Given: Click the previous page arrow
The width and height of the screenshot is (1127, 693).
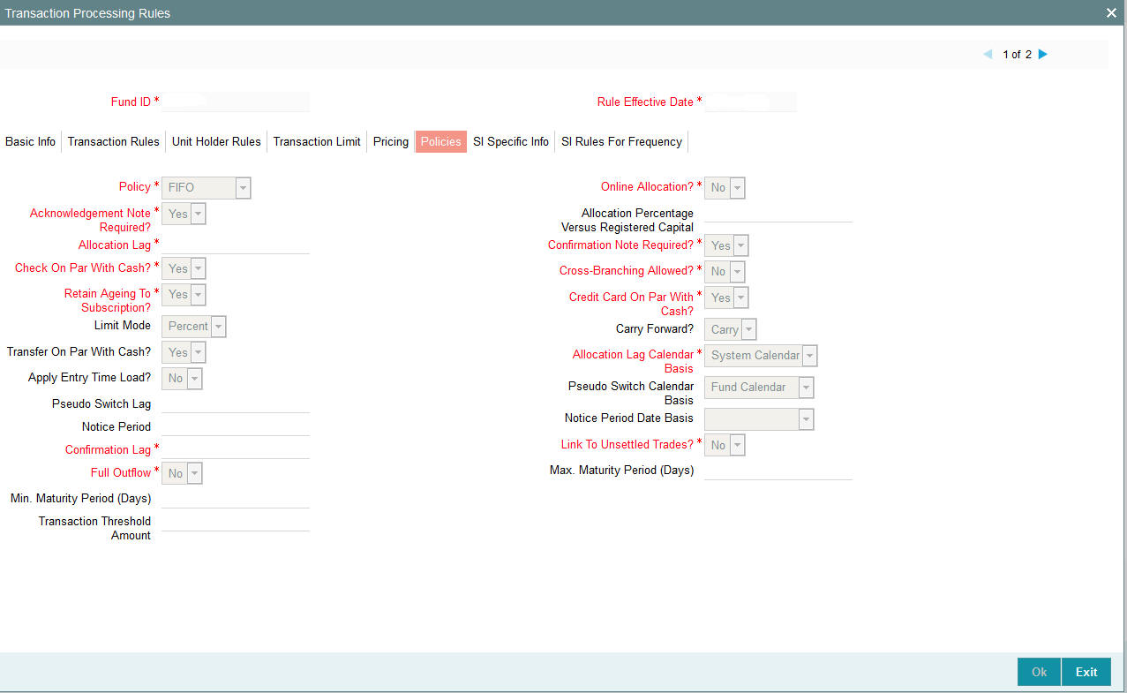Looking at the screenshot, I should pos(988,54).
